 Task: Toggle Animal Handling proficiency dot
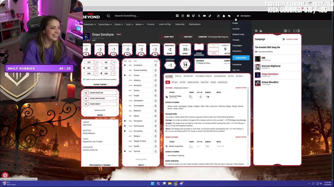125,70
